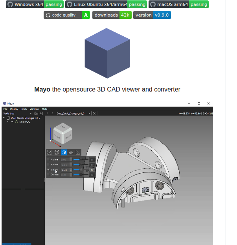Invert Z plane with its +/- button

92,170
